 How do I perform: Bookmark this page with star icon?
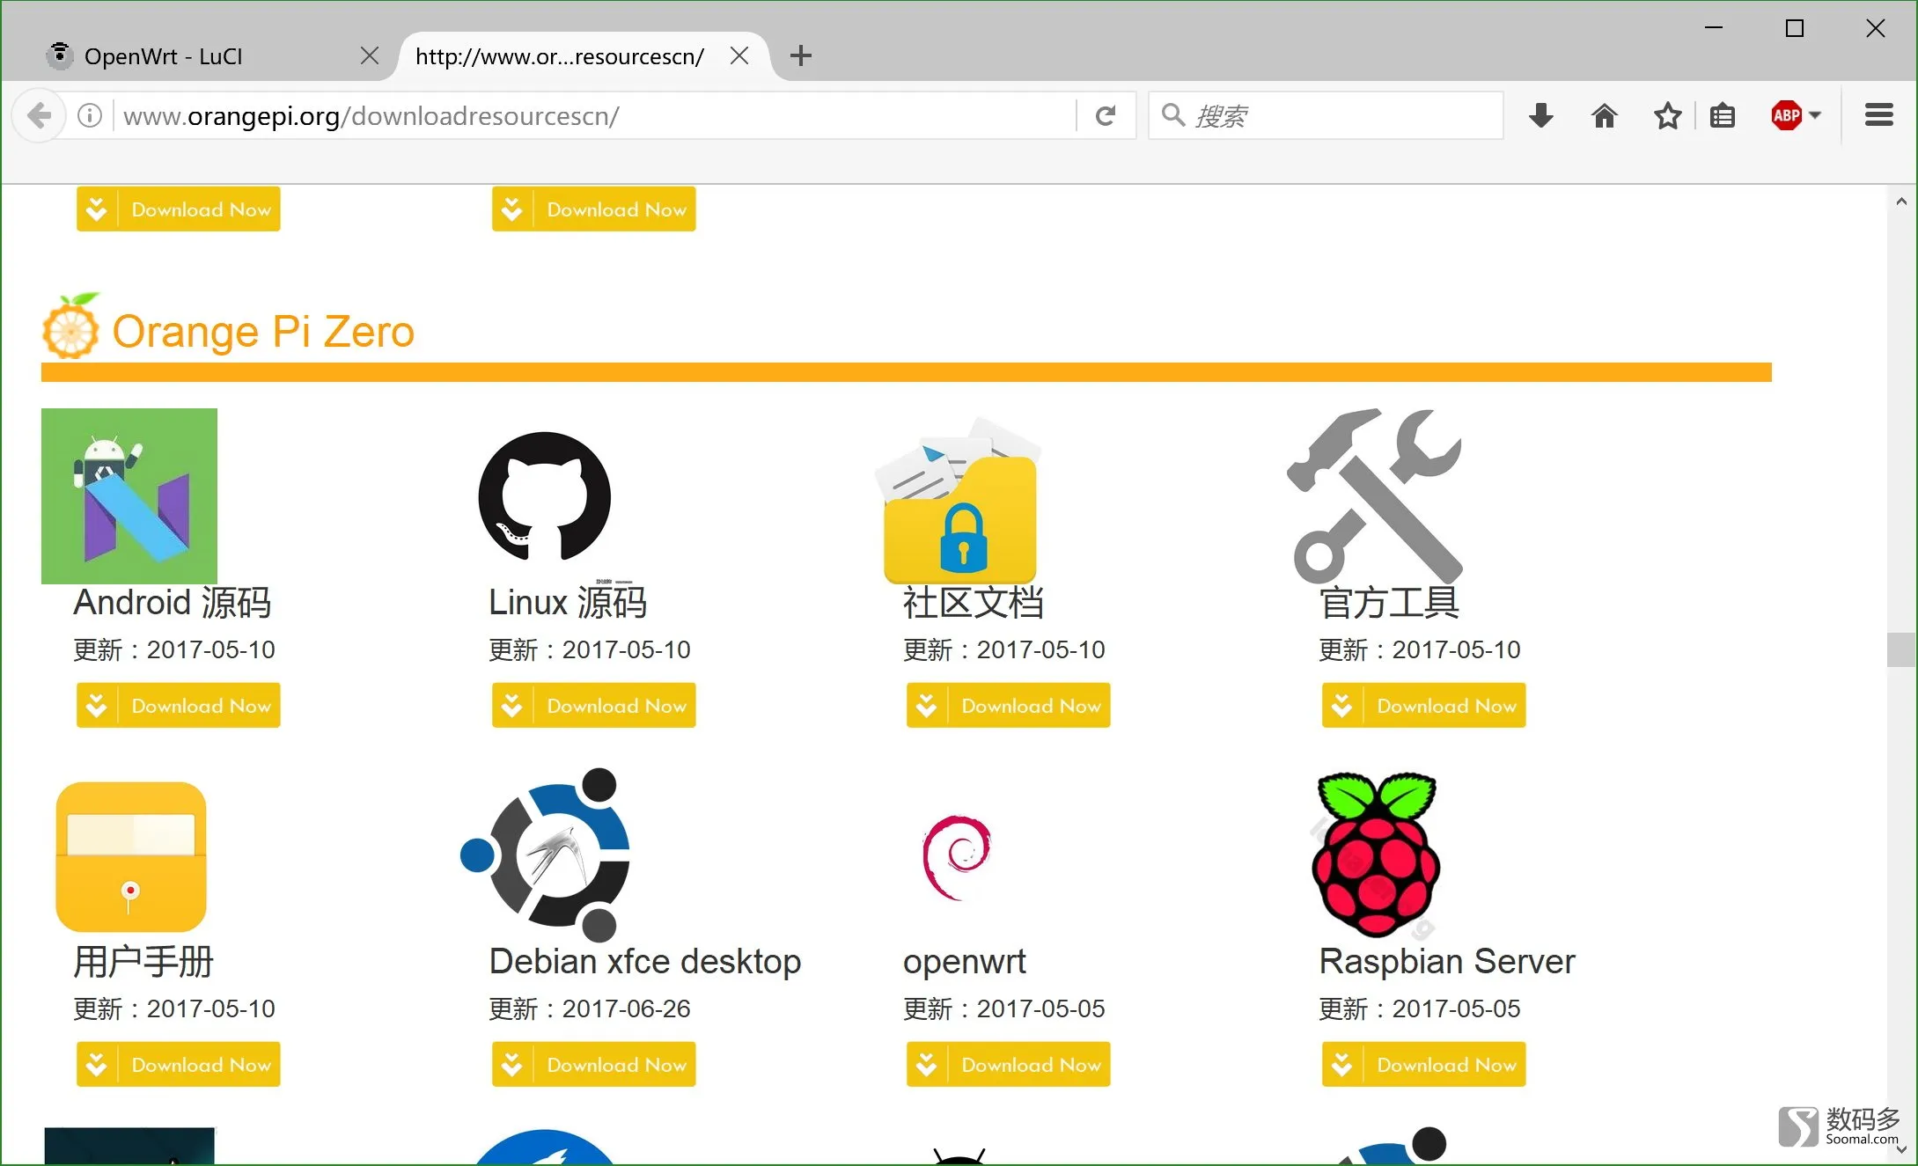coord(1667,115)
